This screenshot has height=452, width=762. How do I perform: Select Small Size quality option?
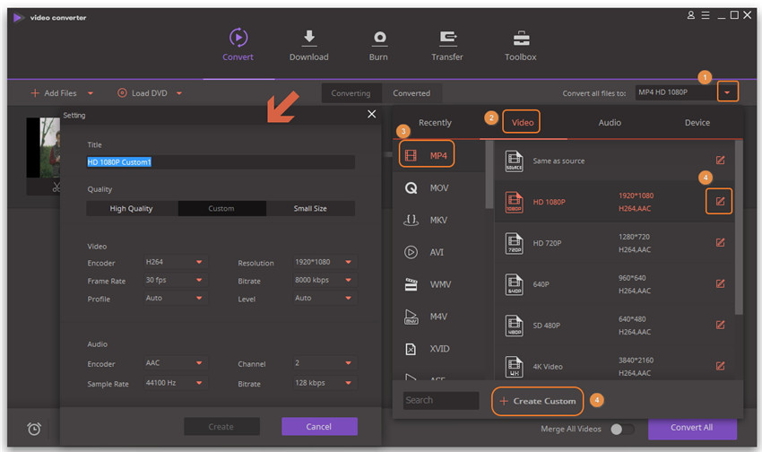310,208
